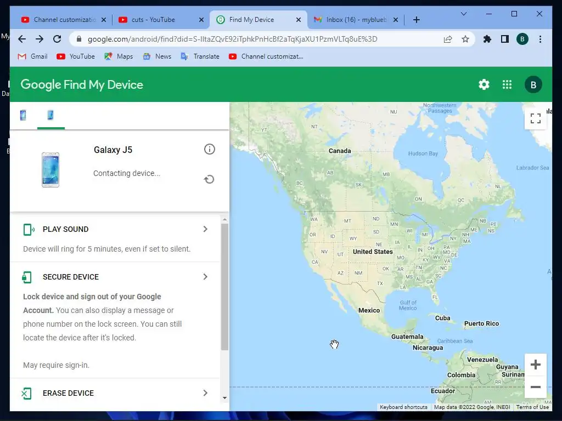The image size is (562, 421).
Task: Click the panel scrollbar down arrow
Action: pyautogui.click(x=224, y=398)
